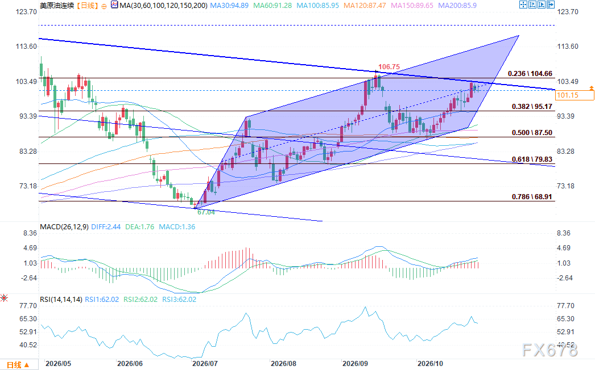Screen dimensions: 595x370
Task: Click the DEA:1.76 MACD value
Action: click(139, 227)
